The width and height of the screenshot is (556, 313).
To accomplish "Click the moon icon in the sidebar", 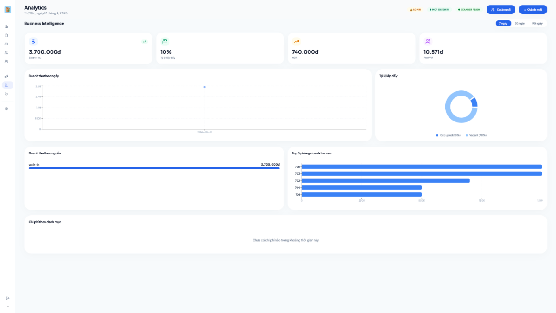I will tap(6, 94).
